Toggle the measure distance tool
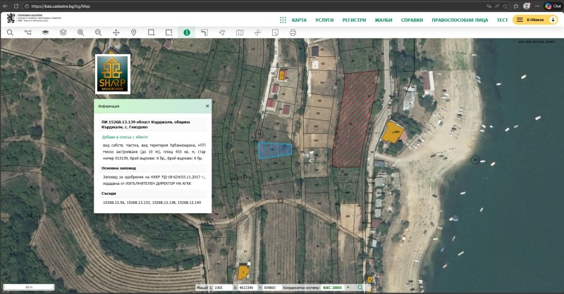The image size is (564, 294). coord(204,32)
